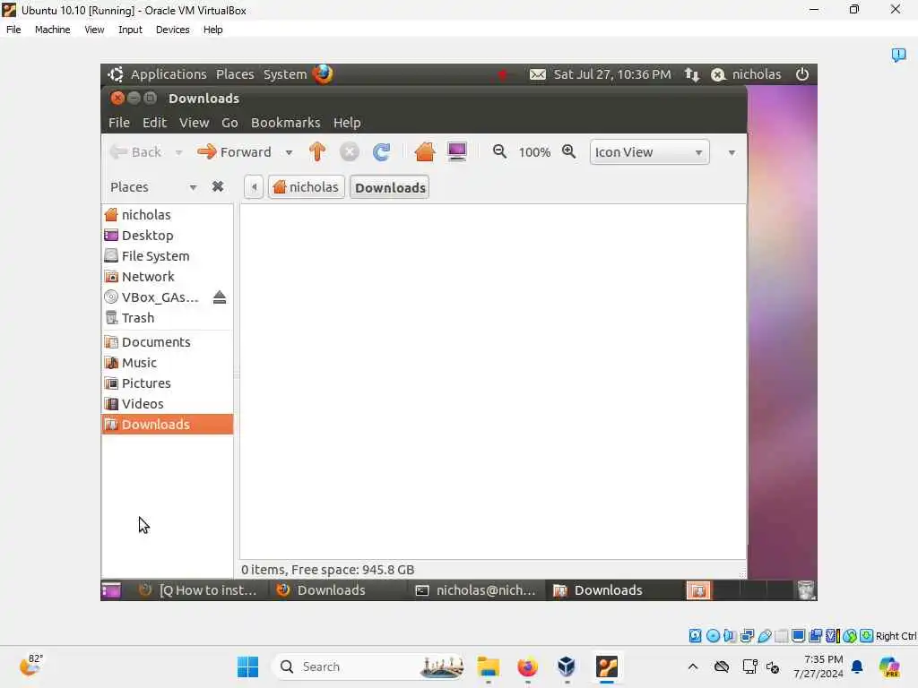The height and width of the screenshot is (688, 918).
Task: Open the Places panel menu
Action: coord(235,74)
